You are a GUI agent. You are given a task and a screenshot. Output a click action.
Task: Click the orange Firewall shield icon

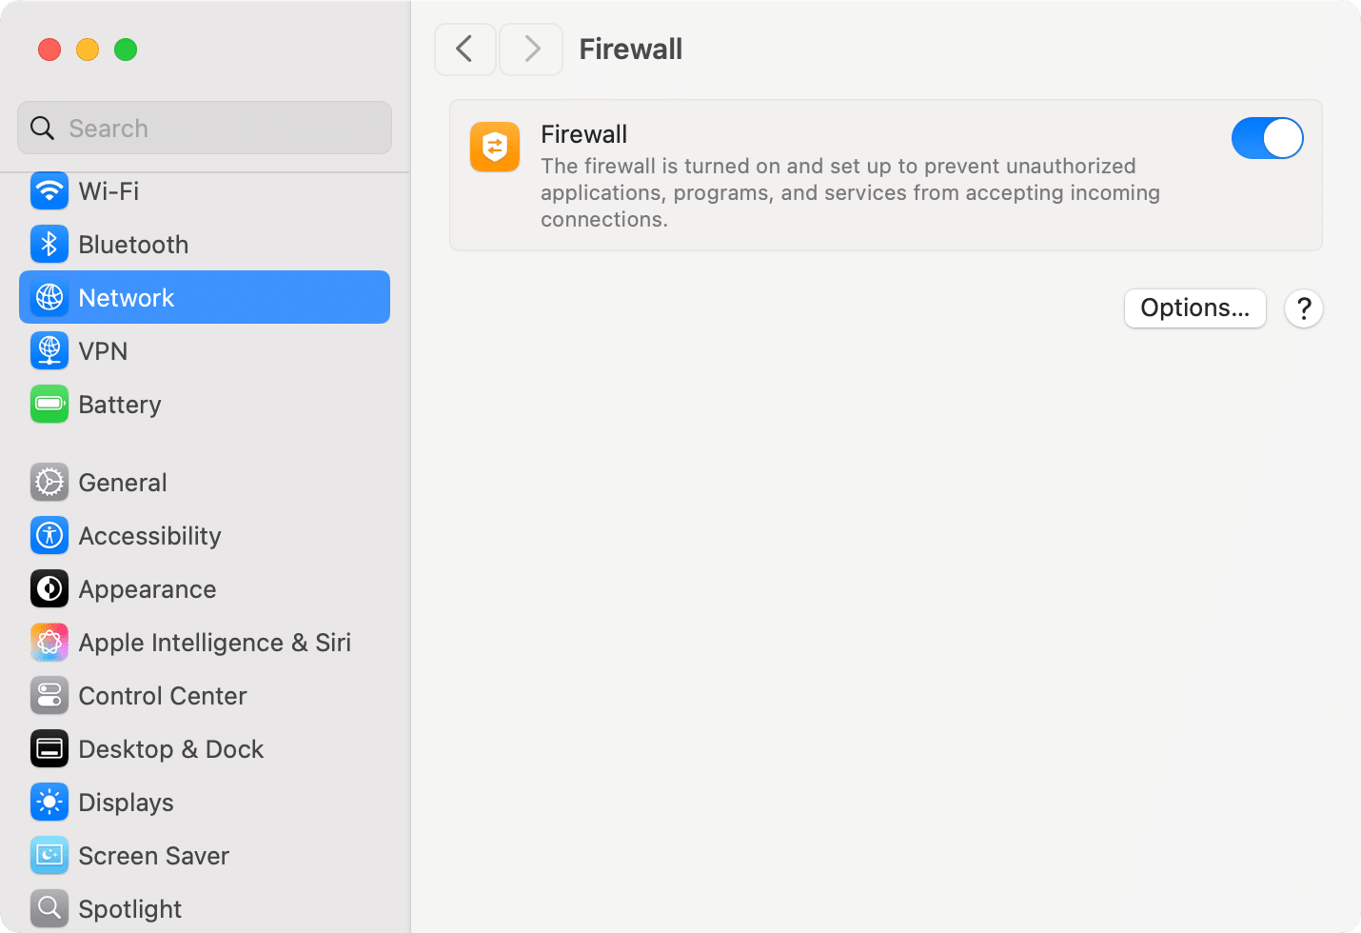tap(495, 147)
